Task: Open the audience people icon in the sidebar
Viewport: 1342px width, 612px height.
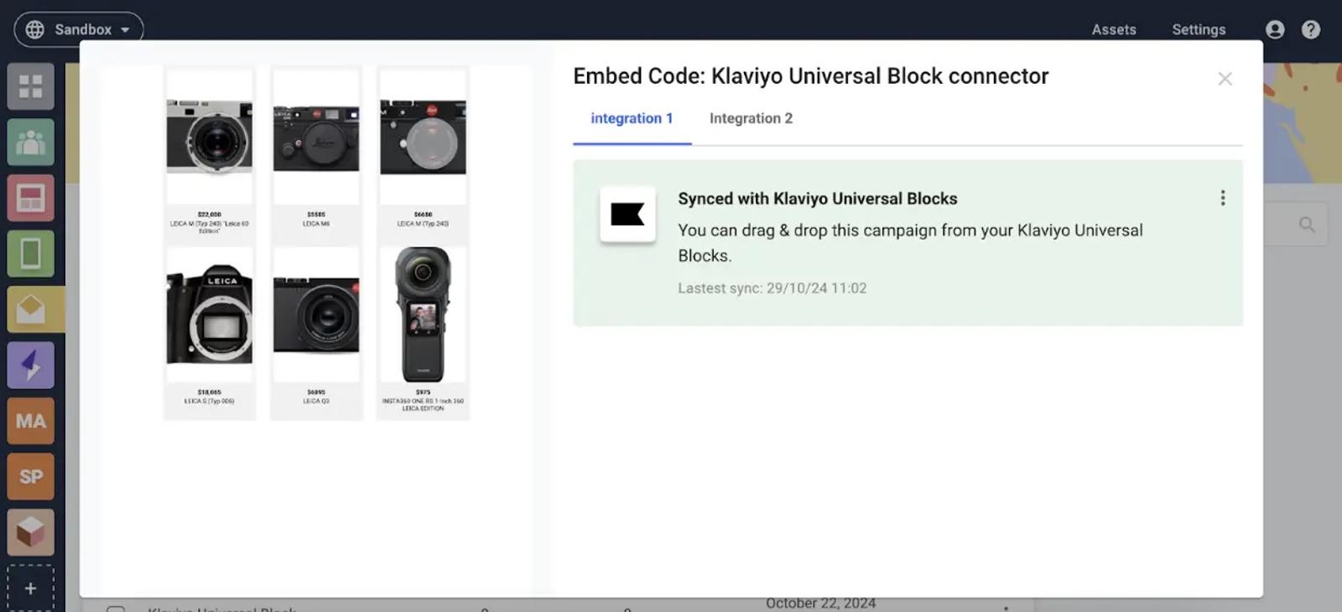Action: tap(31, 142)
